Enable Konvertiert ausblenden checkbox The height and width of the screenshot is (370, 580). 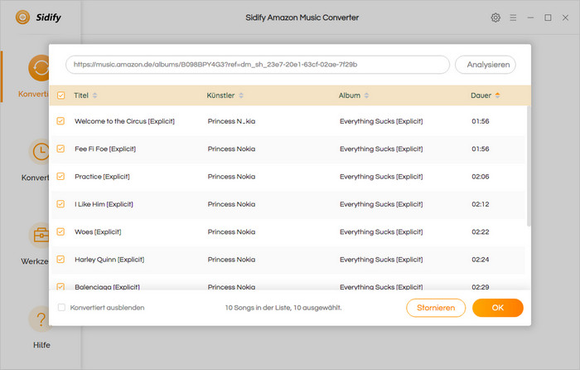(x=61, y=308)
